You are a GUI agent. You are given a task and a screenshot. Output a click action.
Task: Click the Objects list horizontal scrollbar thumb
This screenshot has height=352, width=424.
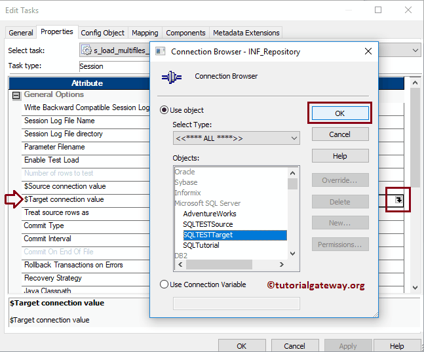click(x=219, y=264)
